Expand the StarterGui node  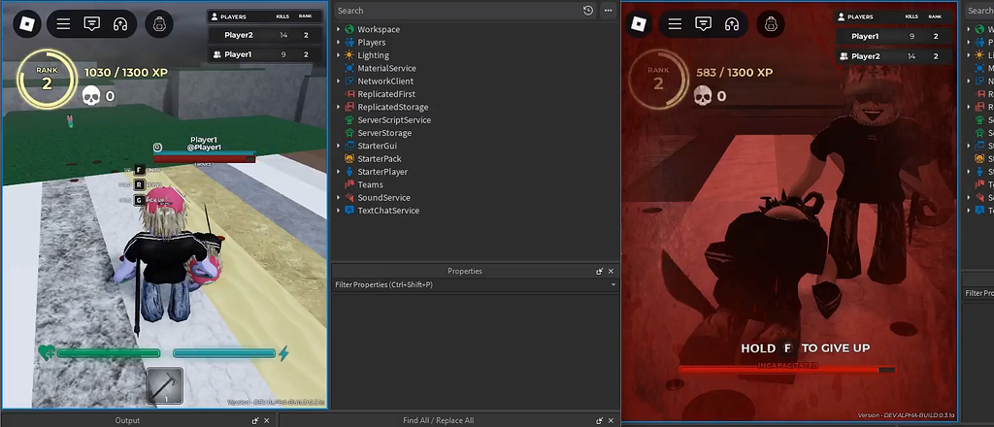(x=339, y=146)
